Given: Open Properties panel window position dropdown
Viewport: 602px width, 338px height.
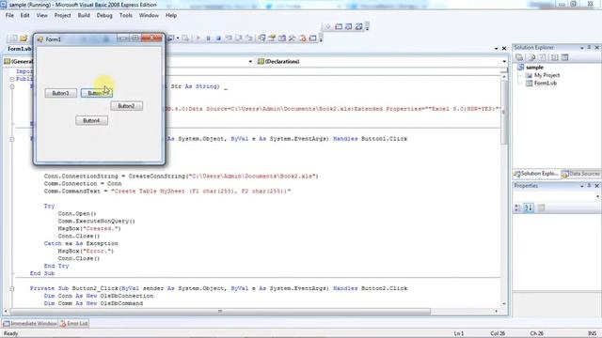Looking at the screenshot, I should coord(582,186).
